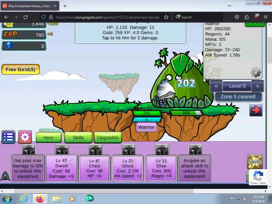Open the blue list menu icon

pyautogui.click(x=8, y=137)
